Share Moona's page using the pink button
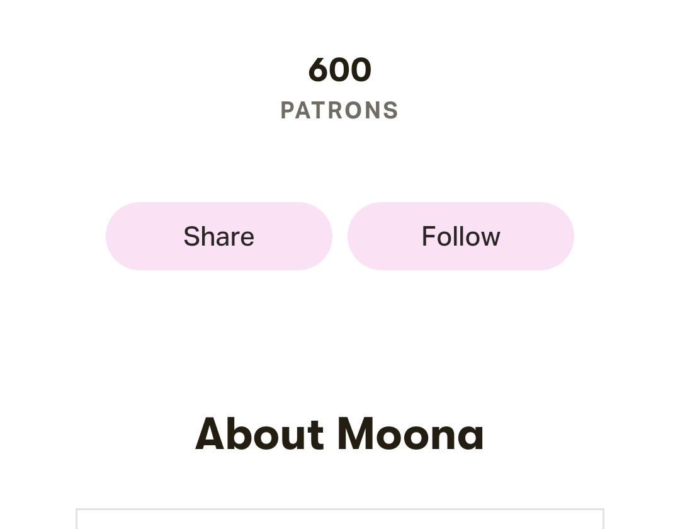Image resolution: width=680 pixels, height=529 pixels. coord(219,236)
